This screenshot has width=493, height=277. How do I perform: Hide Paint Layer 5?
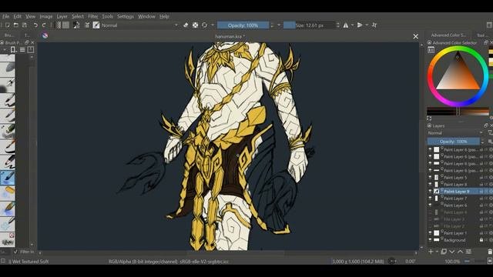coord(430,178)
